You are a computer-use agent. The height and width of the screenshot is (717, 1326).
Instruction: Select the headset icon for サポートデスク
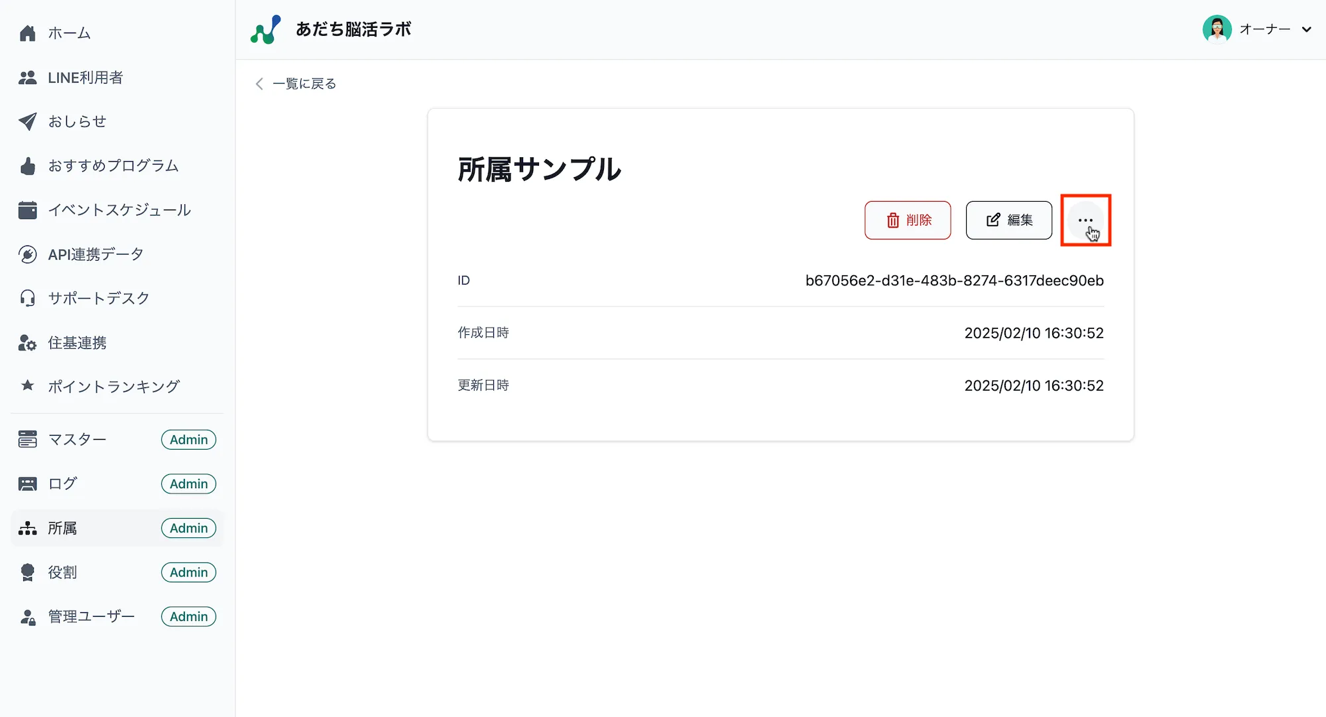point(27,298)
